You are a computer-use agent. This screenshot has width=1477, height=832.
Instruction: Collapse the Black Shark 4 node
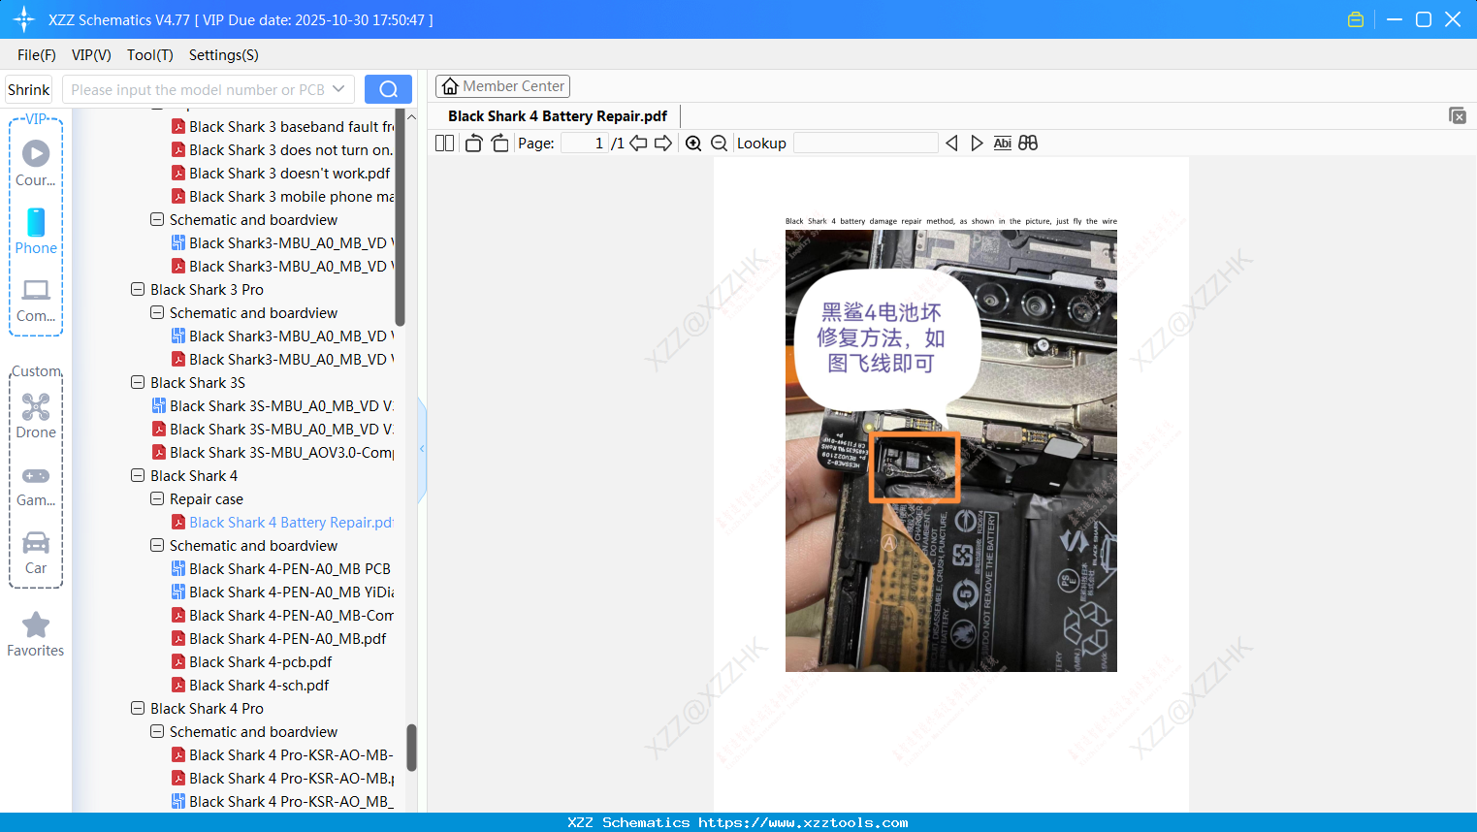(138, 475)
